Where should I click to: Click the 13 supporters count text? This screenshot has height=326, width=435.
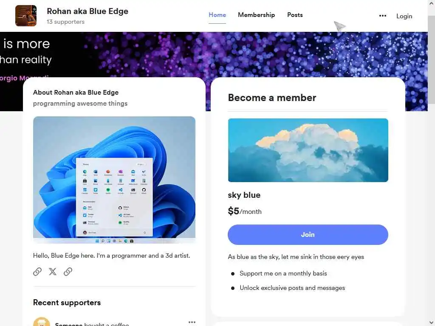pos(65,22)
